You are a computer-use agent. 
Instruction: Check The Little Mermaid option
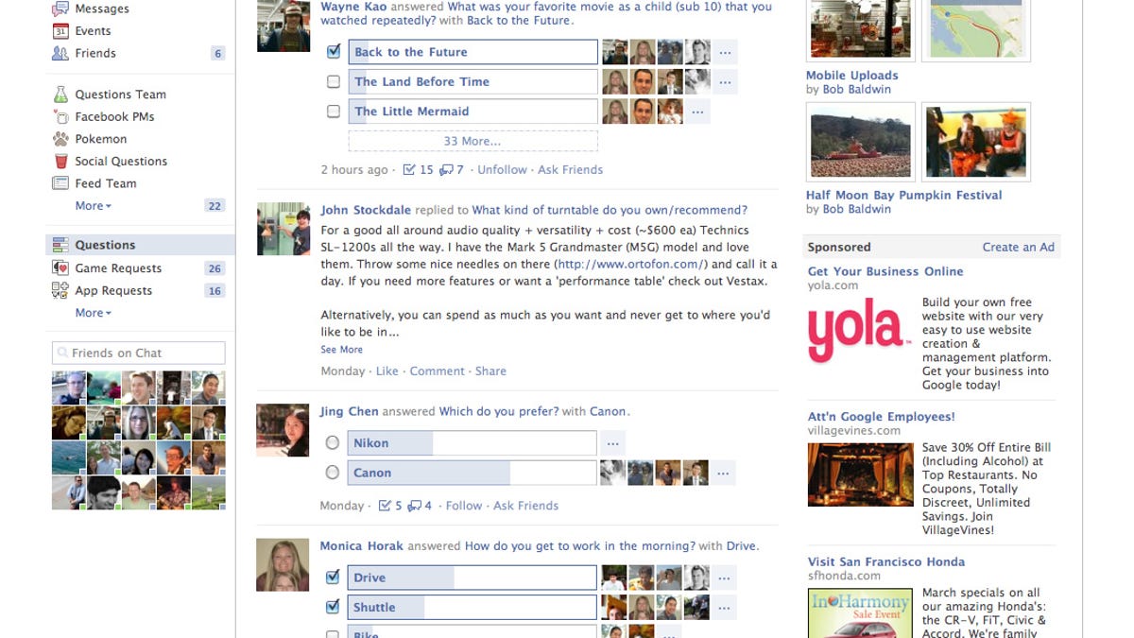click(334, 112)
